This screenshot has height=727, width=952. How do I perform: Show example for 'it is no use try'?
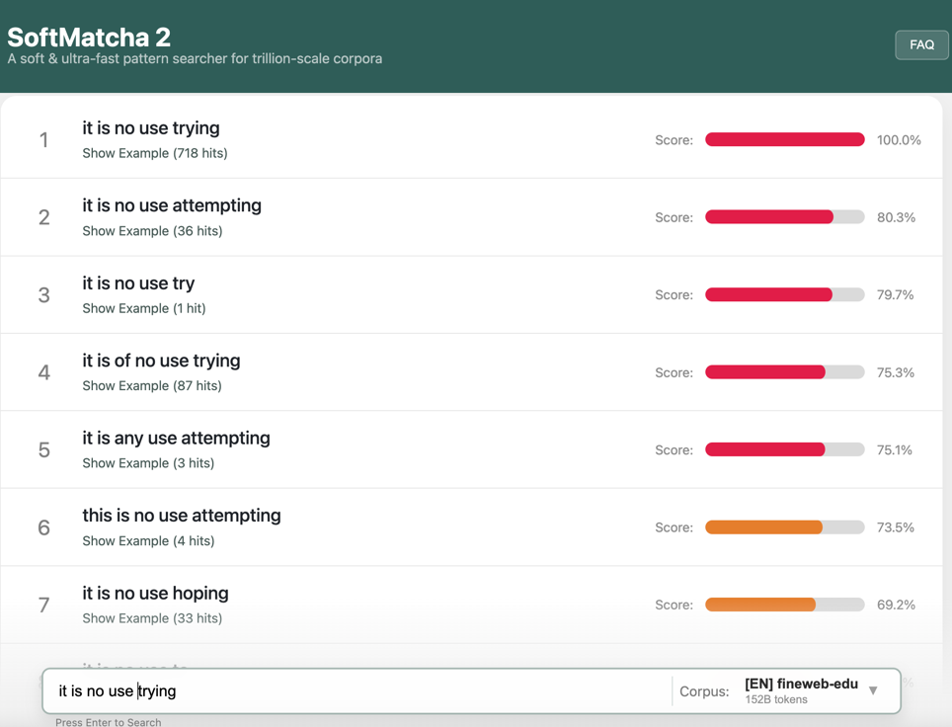[x=144, y=308]
